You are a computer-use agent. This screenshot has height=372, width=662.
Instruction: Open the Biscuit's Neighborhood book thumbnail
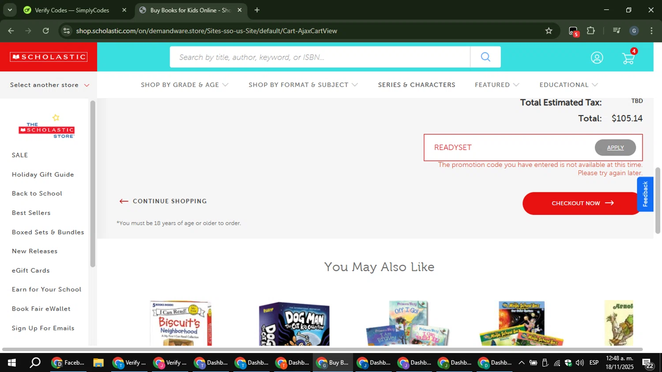coord(180,323)
